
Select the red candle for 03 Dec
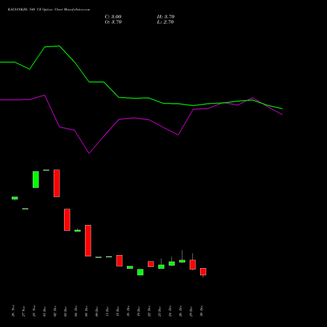coord(67,220)
